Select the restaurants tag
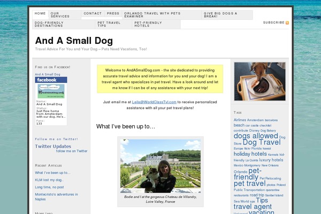Image resolution: width=321 pixels, height=214 pixels. (241, 195)
